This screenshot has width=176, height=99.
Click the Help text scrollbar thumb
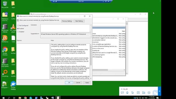[91, 55]
